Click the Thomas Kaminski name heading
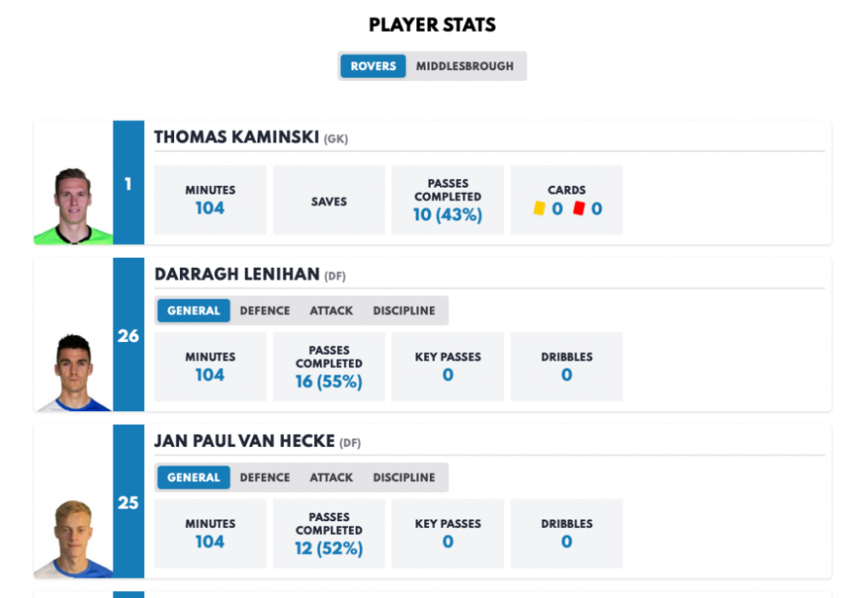The height and width of the screenshot is (598, 853). (x=237, y=137)
